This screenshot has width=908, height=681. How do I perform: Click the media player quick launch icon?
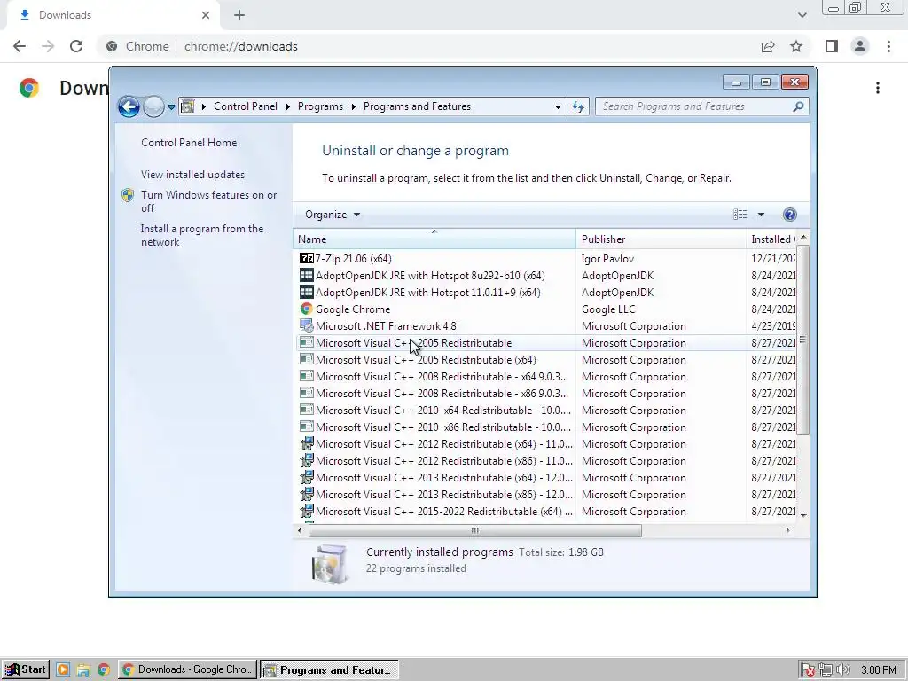point(63,669)
